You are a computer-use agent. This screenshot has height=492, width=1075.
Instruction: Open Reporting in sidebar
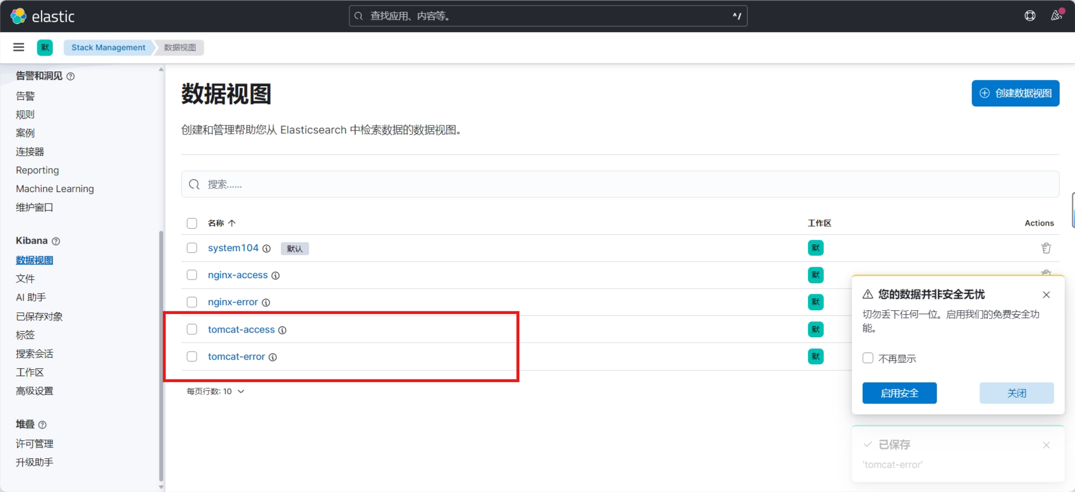37,171
